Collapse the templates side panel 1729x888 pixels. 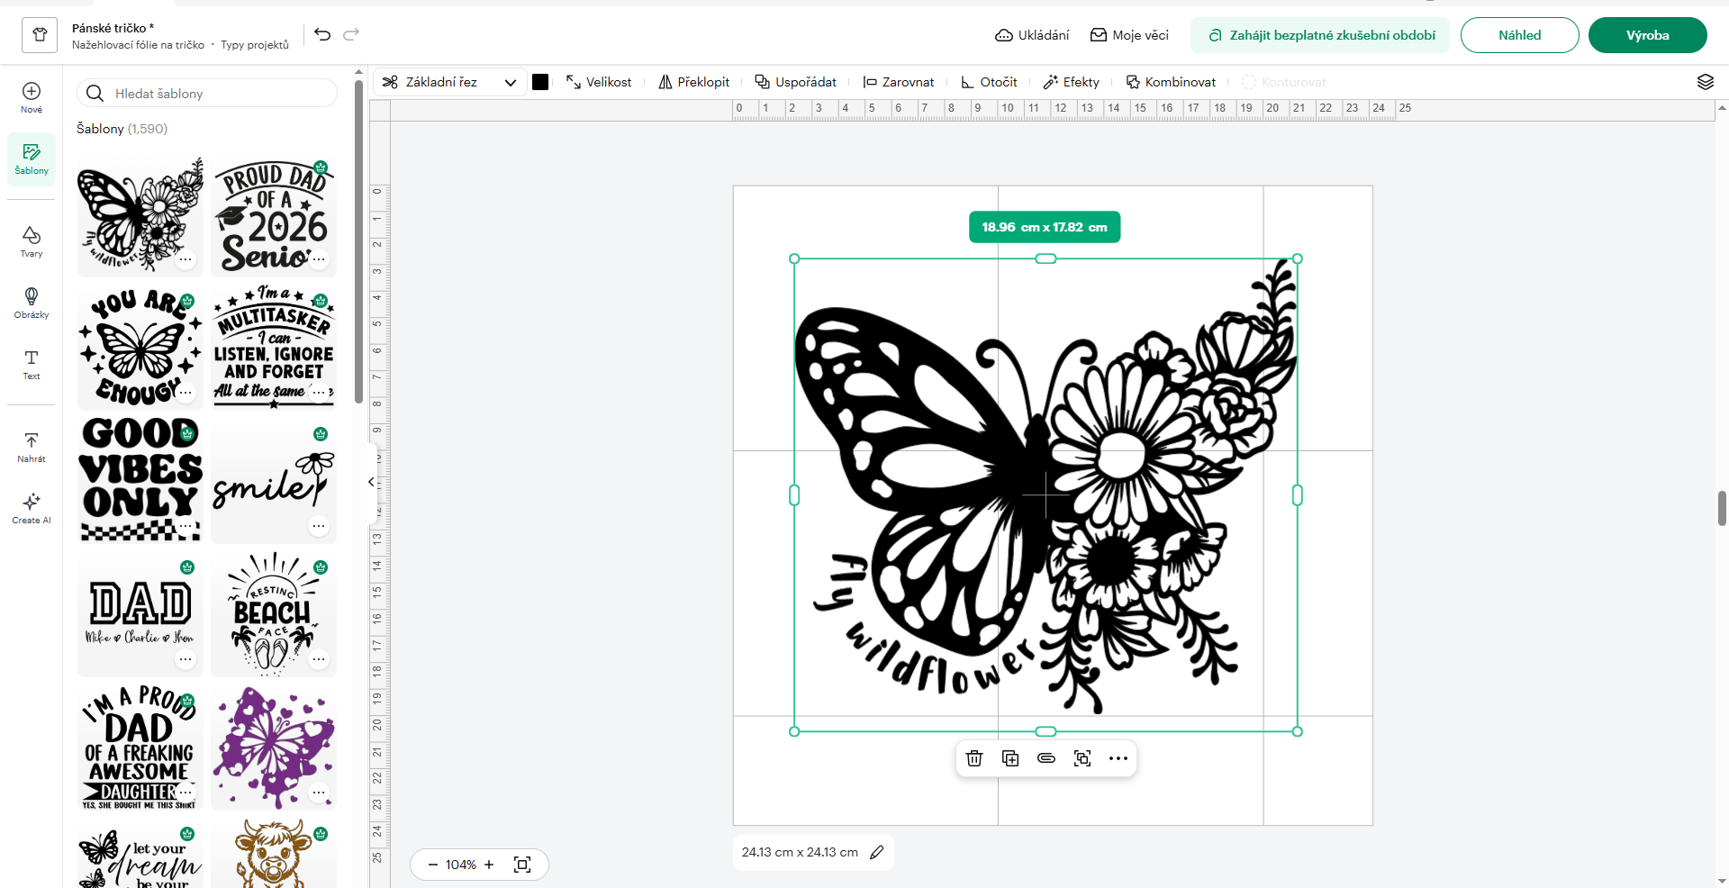[x=371, y=482]
